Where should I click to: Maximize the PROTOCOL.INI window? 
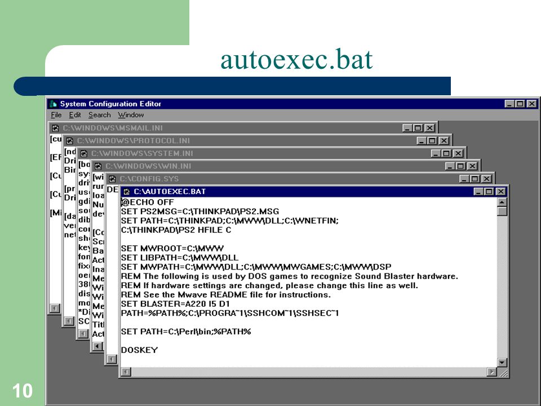pyautogui.click(x=432, y=141)
